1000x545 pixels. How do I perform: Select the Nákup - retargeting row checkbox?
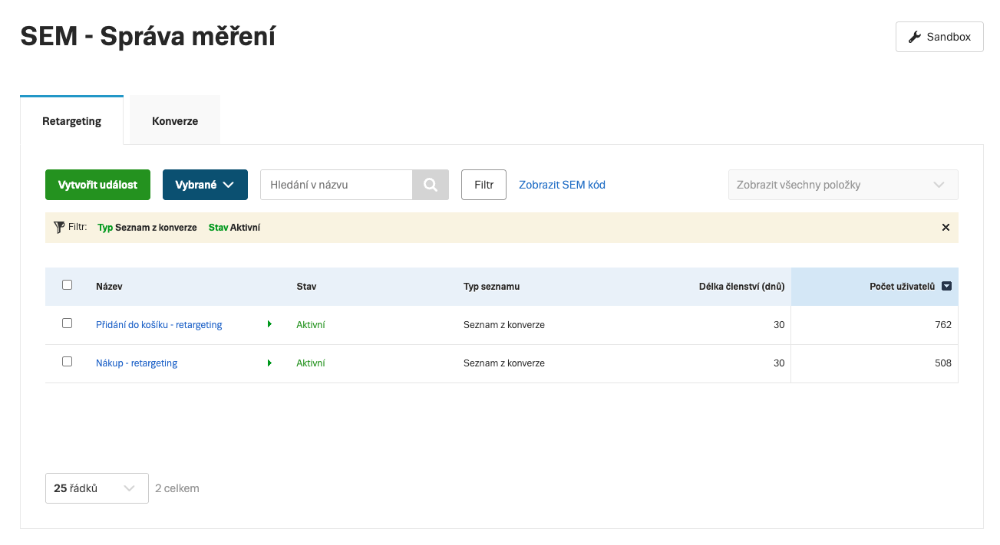68,362
